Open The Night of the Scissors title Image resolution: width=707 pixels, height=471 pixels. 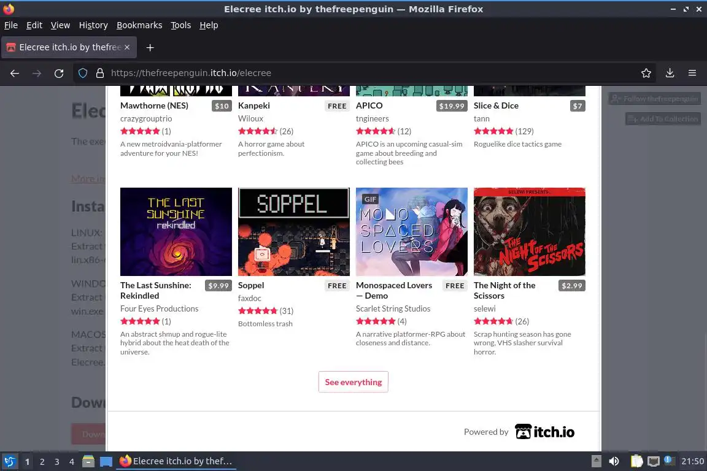(x=504, y=290)
